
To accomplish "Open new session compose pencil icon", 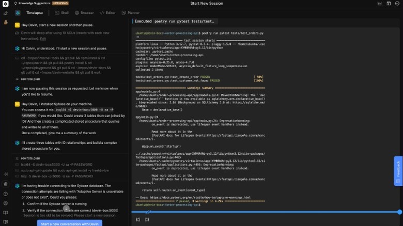I will (5, 13).
